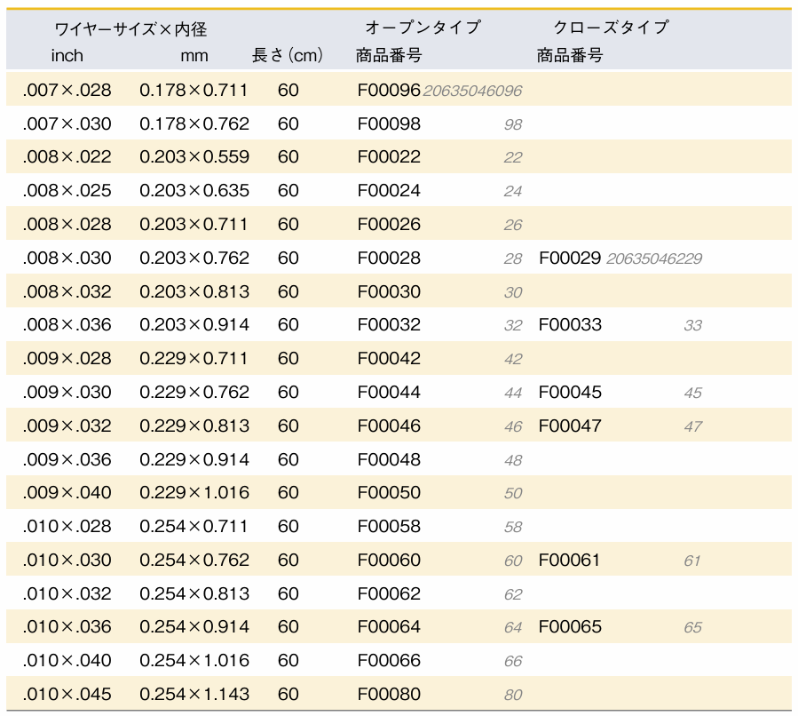Click open type F00032
The image size is (798, 716).
click(x=389, y=324)
